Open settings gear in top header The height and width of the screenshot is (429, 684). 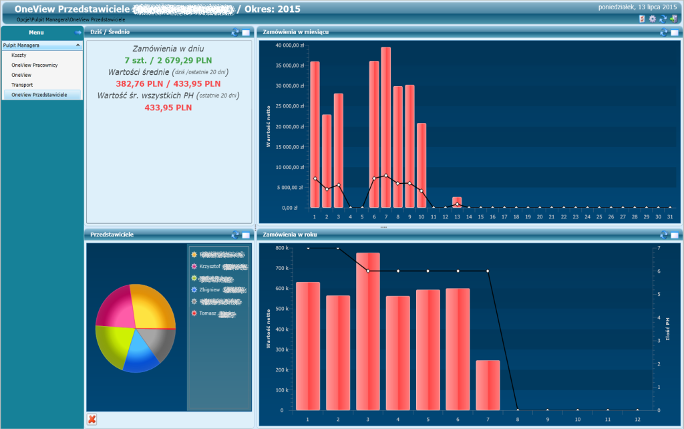652,19
